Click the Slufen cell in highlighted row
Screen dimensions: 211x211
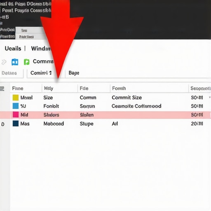coord(87,115)
